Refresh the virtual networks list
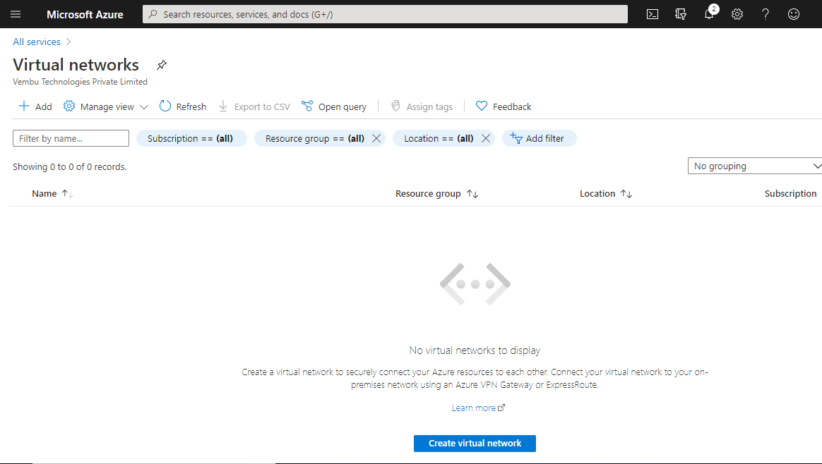822x464 pixels. pyautogui.click(x=183, y=106)
